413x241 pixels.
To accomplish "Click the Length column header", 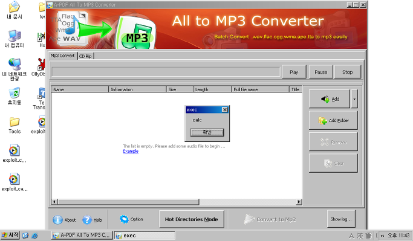I will 212,89.
